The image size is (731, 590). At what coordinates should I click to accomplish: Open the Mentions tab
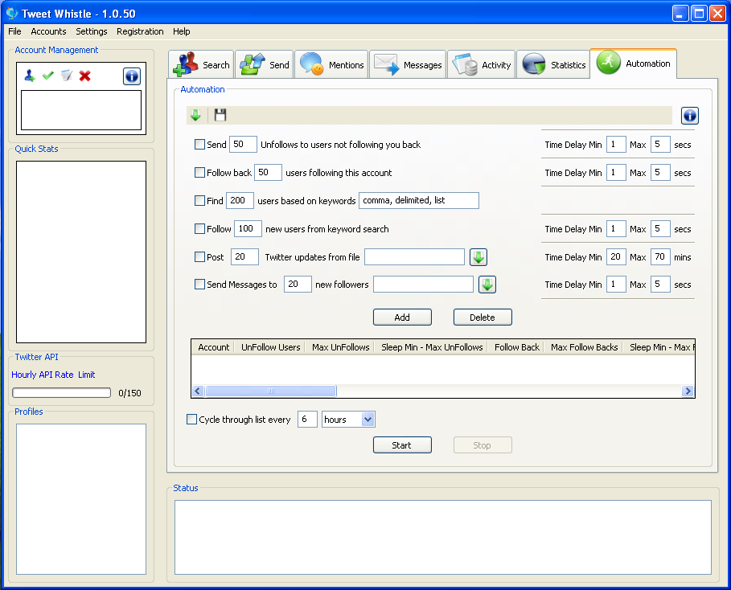tap(331, 64)
